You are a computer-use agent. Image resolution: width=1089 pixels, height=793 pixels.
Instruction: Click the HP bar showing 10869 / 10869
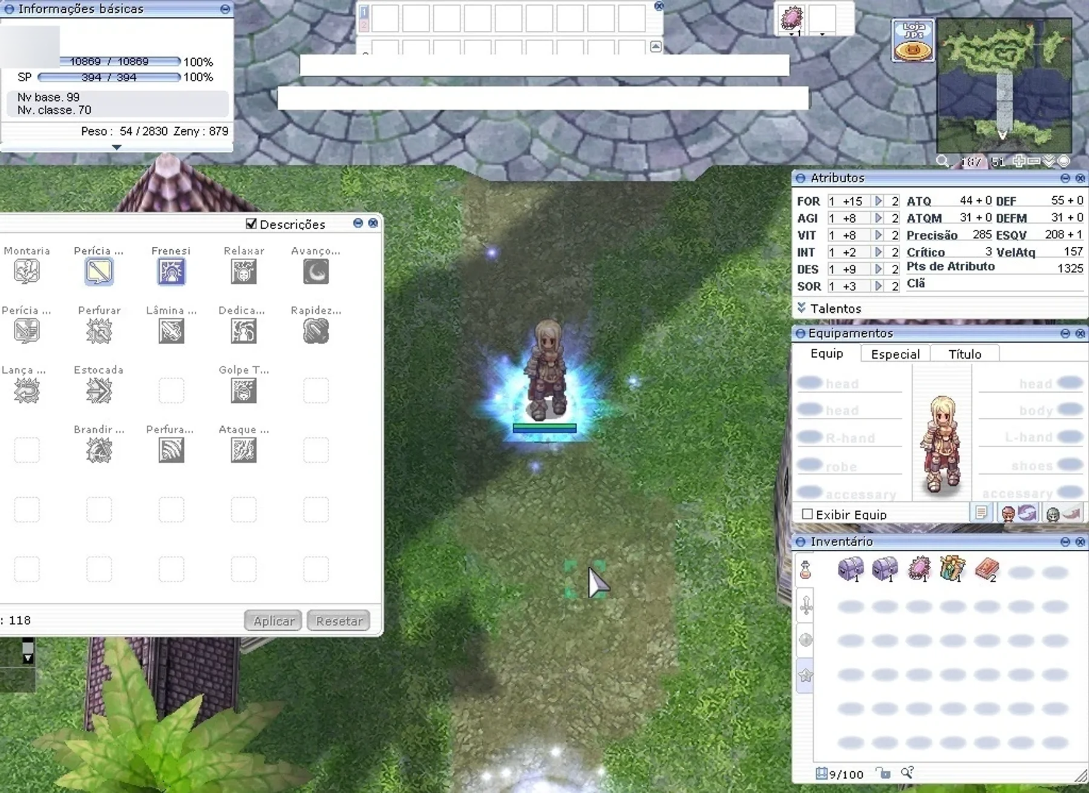click(120, 61)
